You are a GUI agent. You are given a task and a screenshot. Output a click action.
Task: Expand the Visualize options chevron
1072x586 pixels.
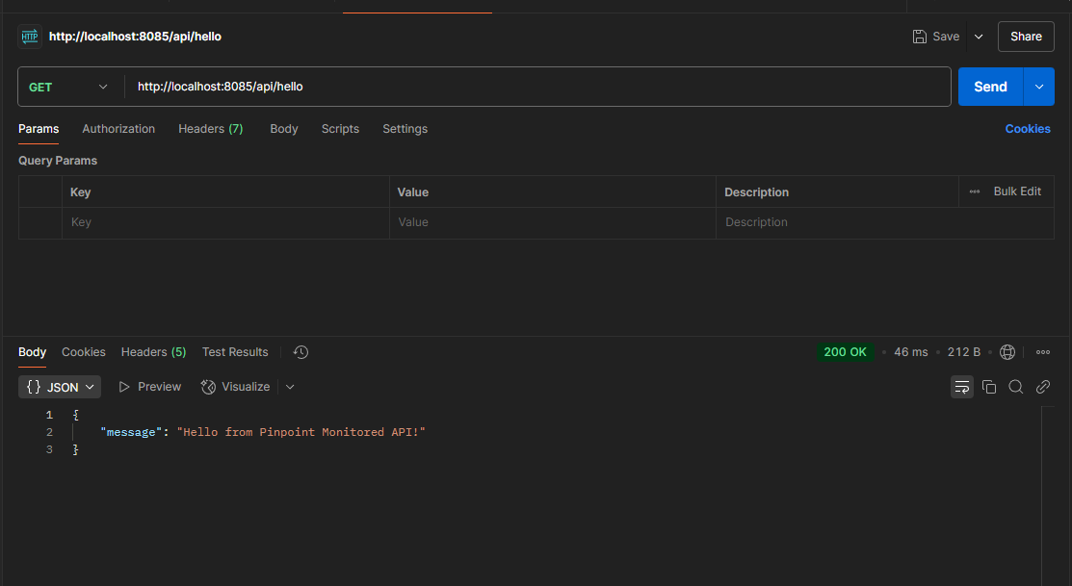click(x=290, y=387)
